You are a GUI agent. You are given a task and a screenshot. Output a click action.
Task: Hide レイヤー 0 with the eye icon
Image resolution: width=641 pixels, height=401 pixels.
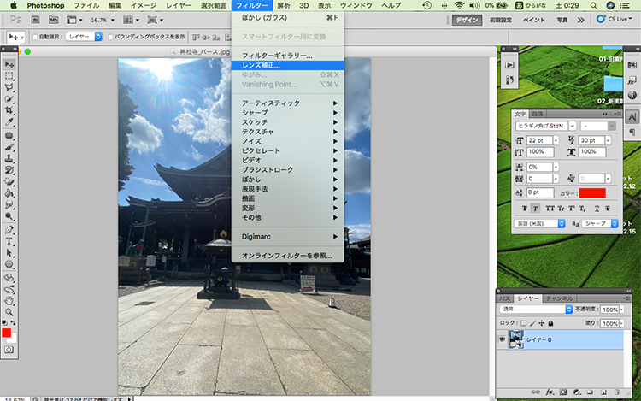[x=502, y=339]
